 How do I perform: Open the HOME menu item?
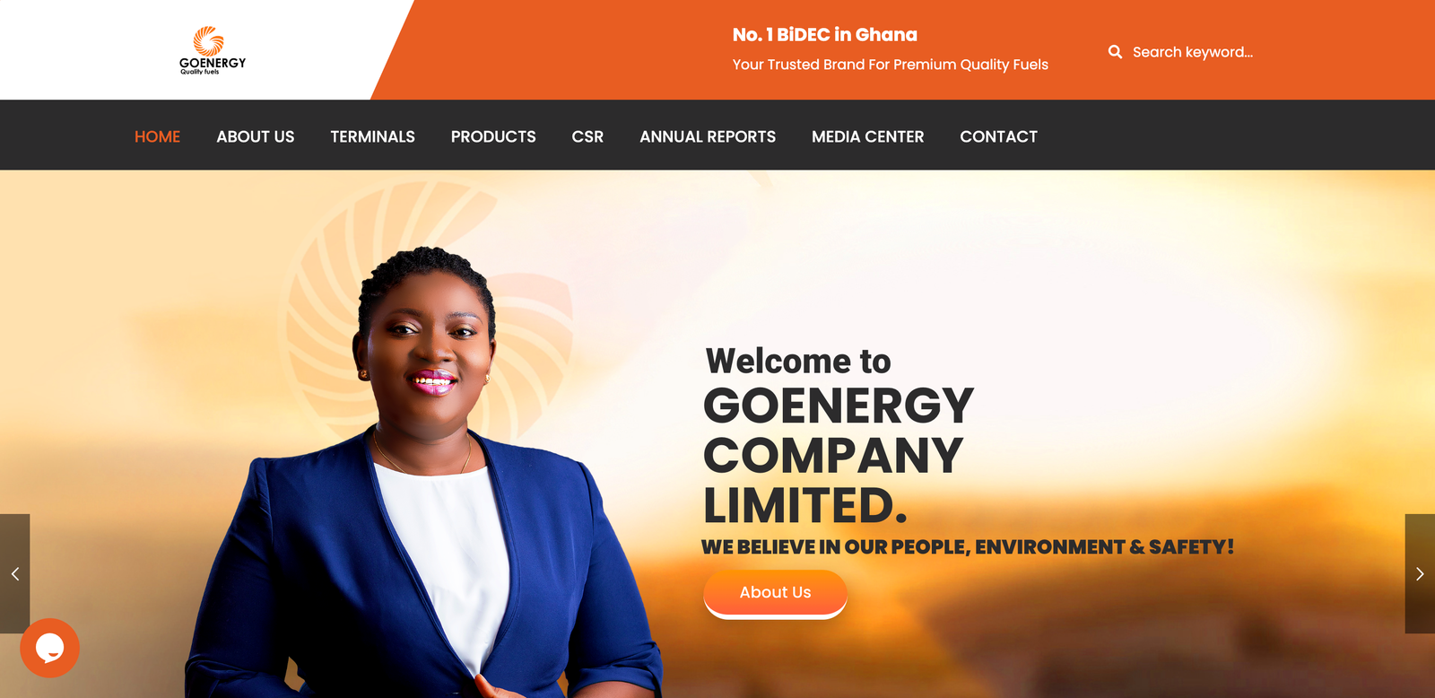point(157,136)
